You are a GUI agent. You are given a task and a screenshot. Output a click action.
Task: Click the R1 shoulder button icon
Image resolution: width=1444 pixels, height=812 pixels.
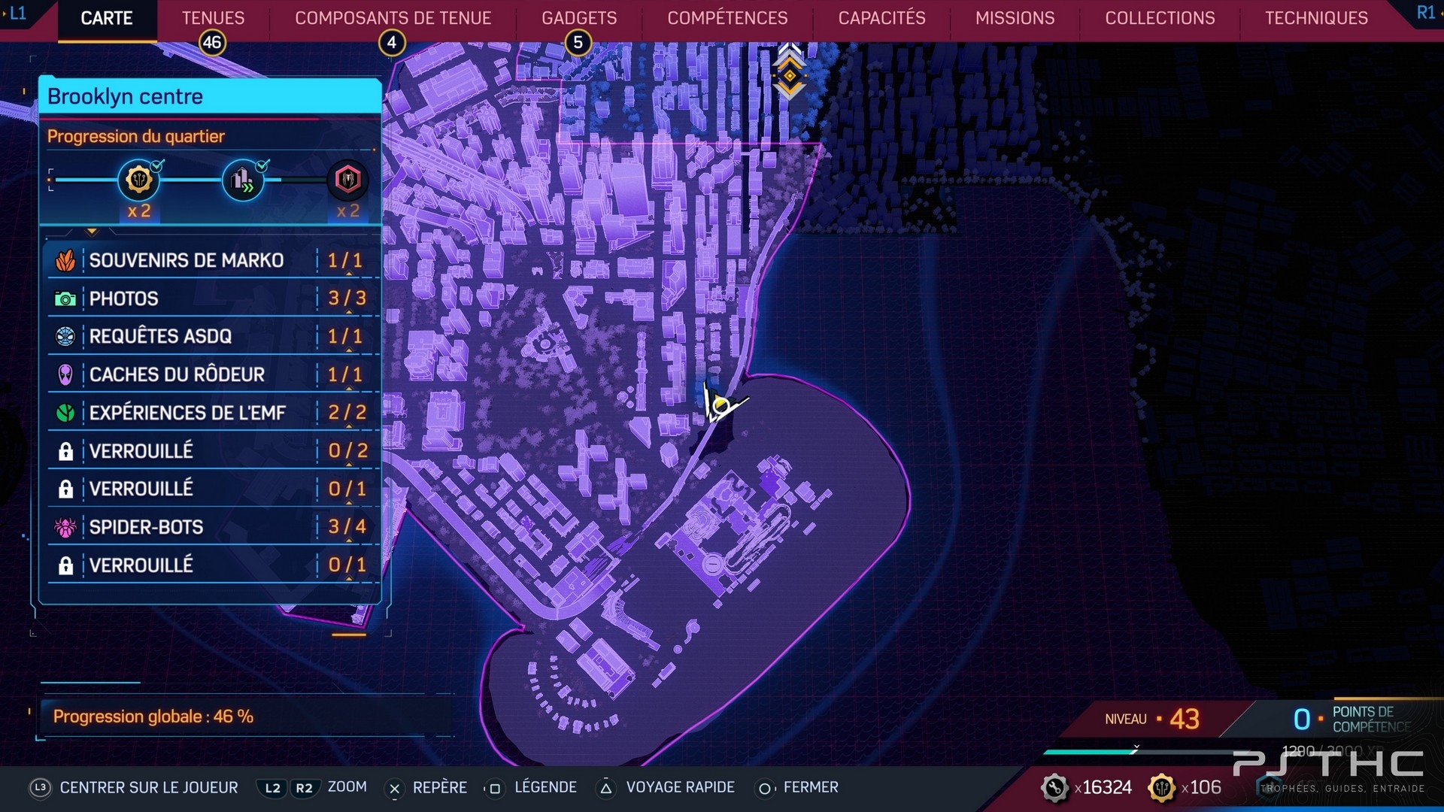click(1425, 13)
